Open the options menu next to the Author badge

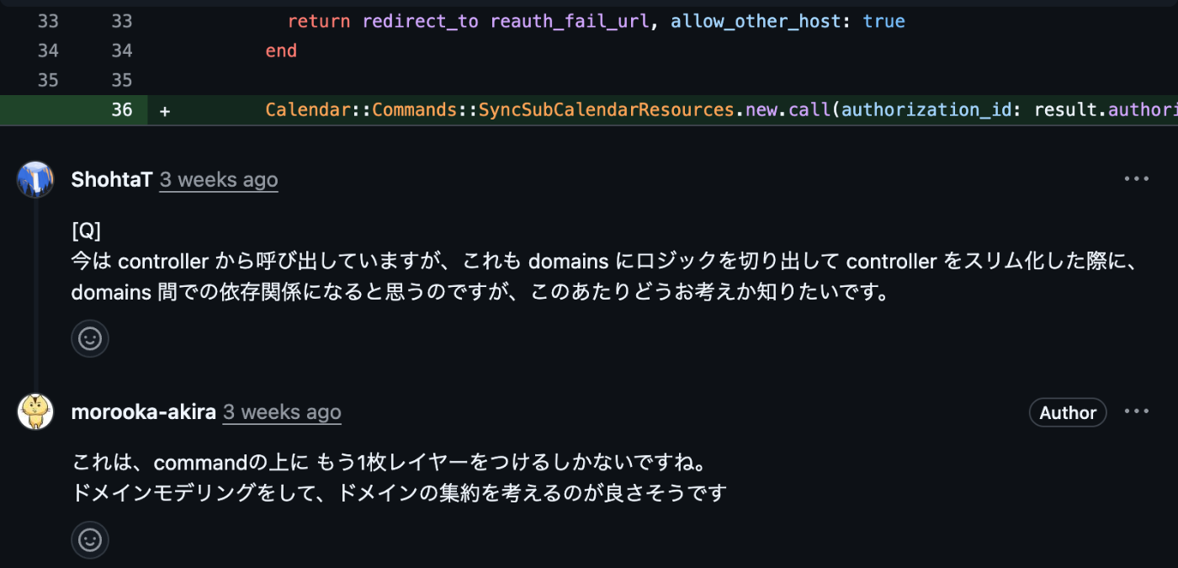1136,411
